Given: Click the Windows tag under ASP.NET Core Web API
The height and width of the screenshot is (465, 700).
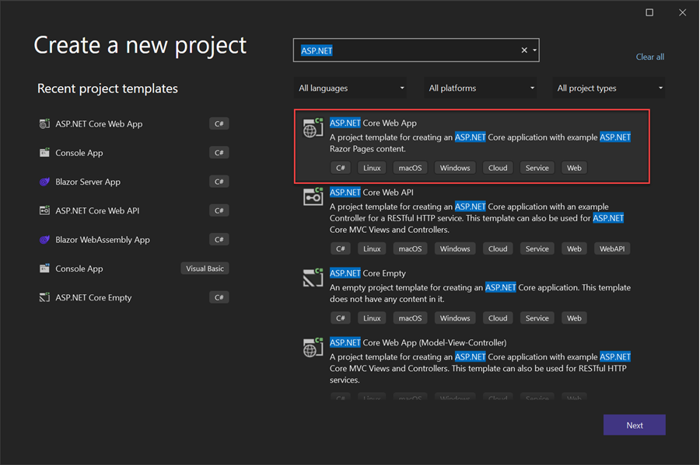Looking at the screenshot, I should pyautogui.click(x=455, y=249).
